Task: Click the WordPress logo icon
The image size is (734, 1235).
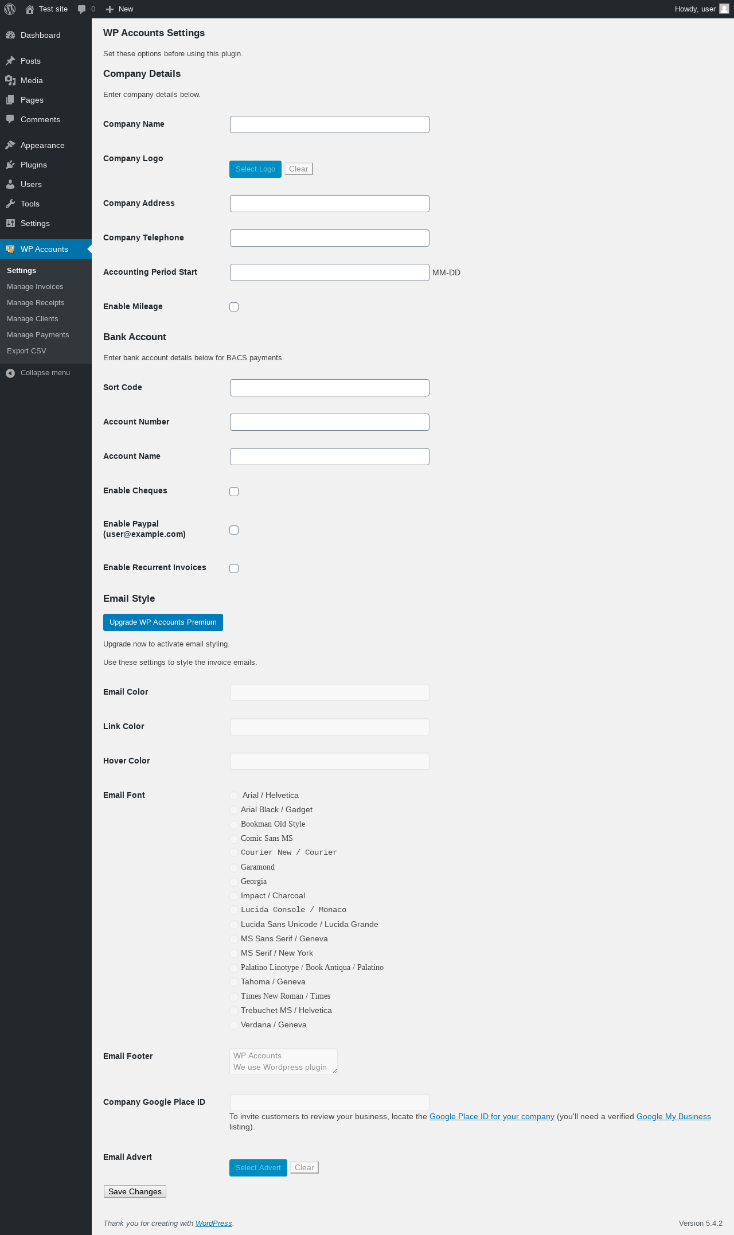Action: tap(10, 9)
